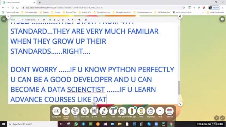Place cursor after ADVANCE COURSES LIKE DAT
This screenshot has width=226, height=127.
[x=107, y=99]
